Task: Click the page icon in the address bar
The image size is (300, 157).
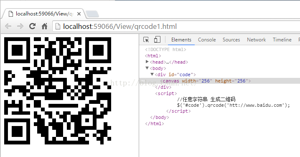Action: pyautogui.click(x=58, y=26)
